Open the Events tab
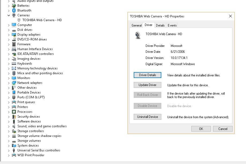Viewport: 246px width, 164px height. click(x=172, y=25)
